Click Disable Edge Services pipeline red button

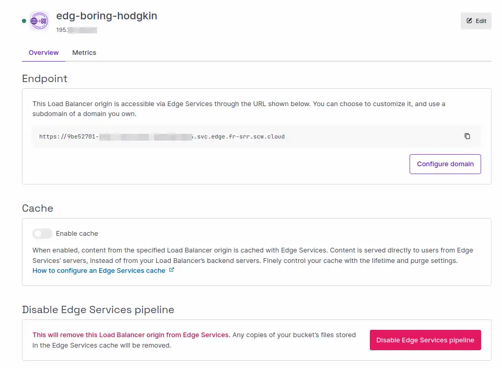tap(425, 340)
